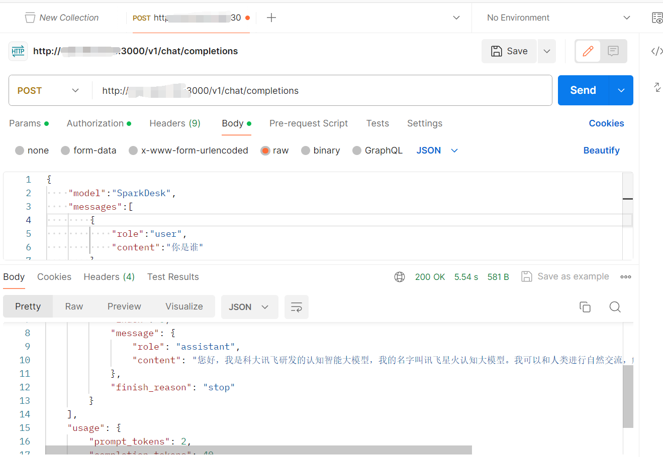
Task: Click the Save button
Action: pos(509,51)
